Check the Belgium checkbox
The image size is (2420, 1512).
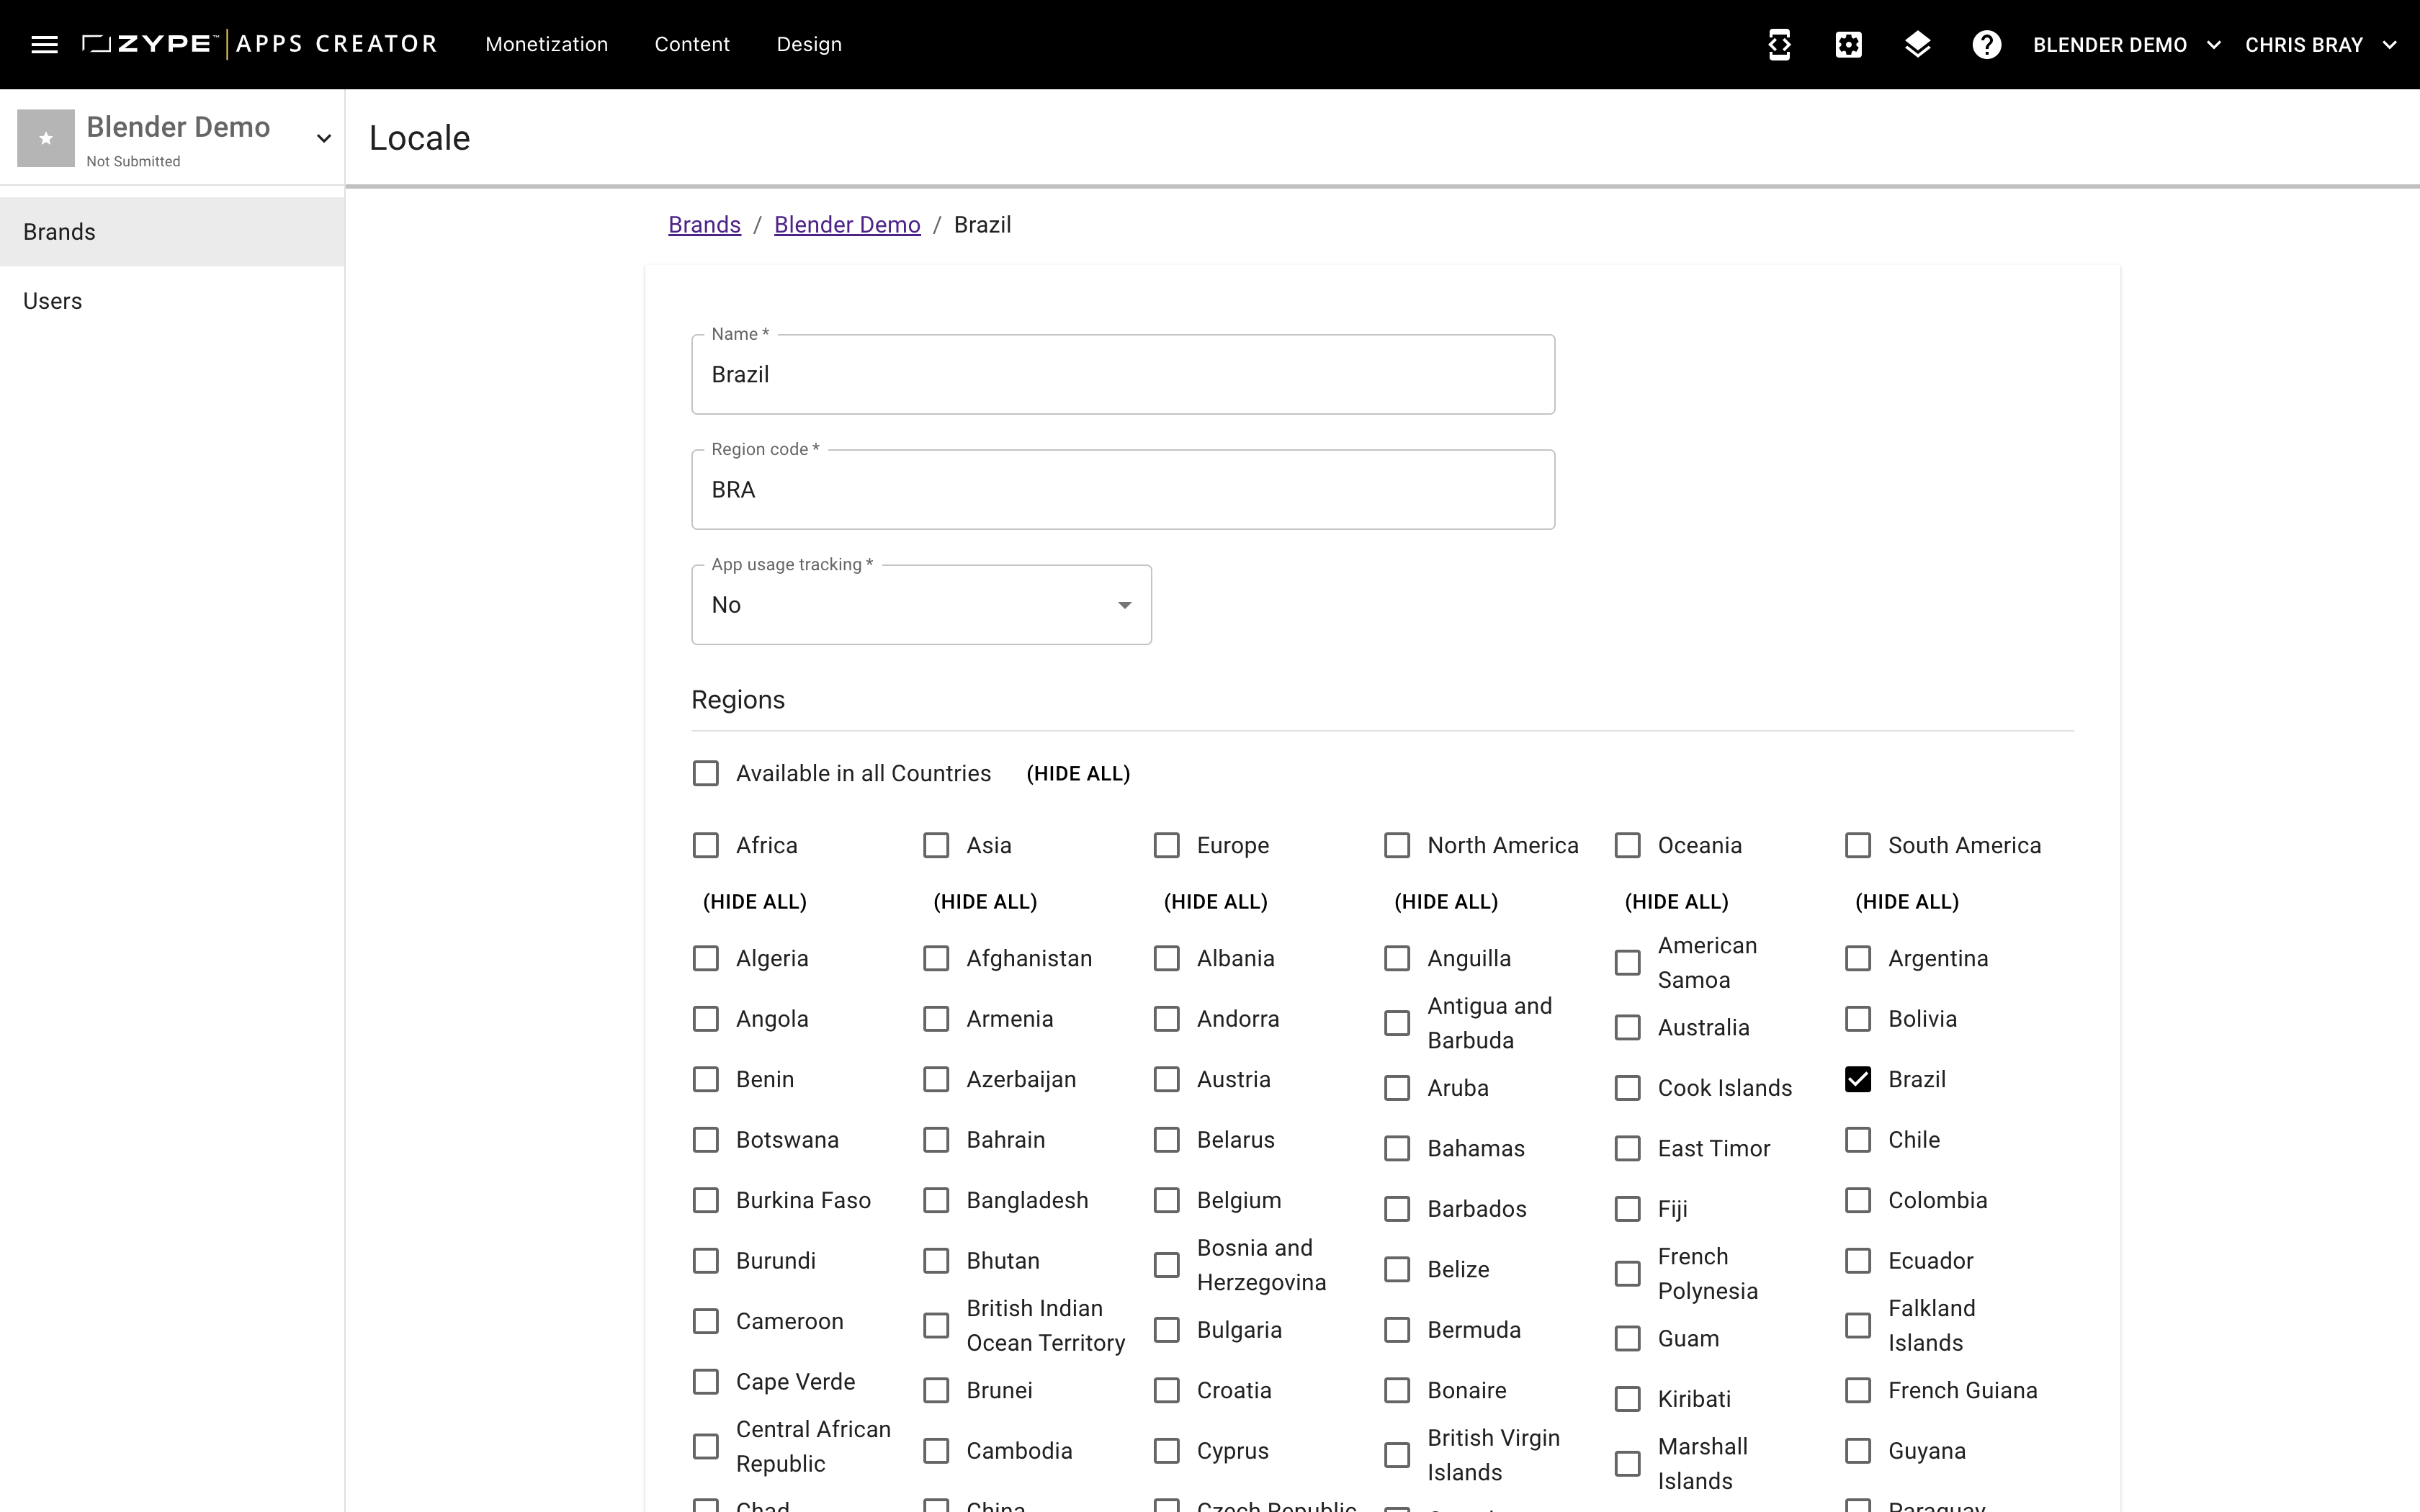click(1167, 1200)
